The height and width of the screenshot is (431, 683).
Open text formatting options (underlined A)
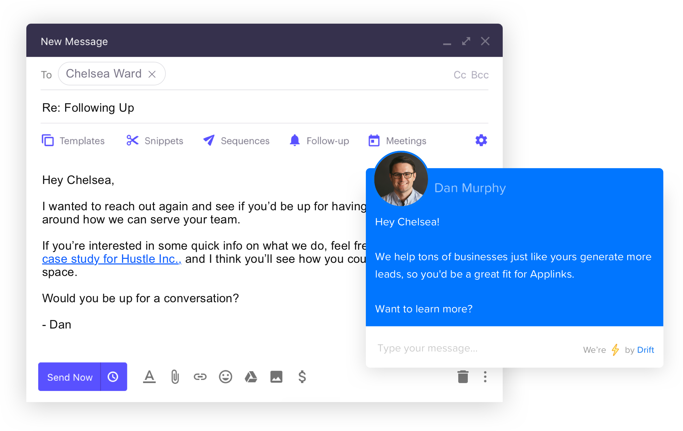(x=149, y=377)
